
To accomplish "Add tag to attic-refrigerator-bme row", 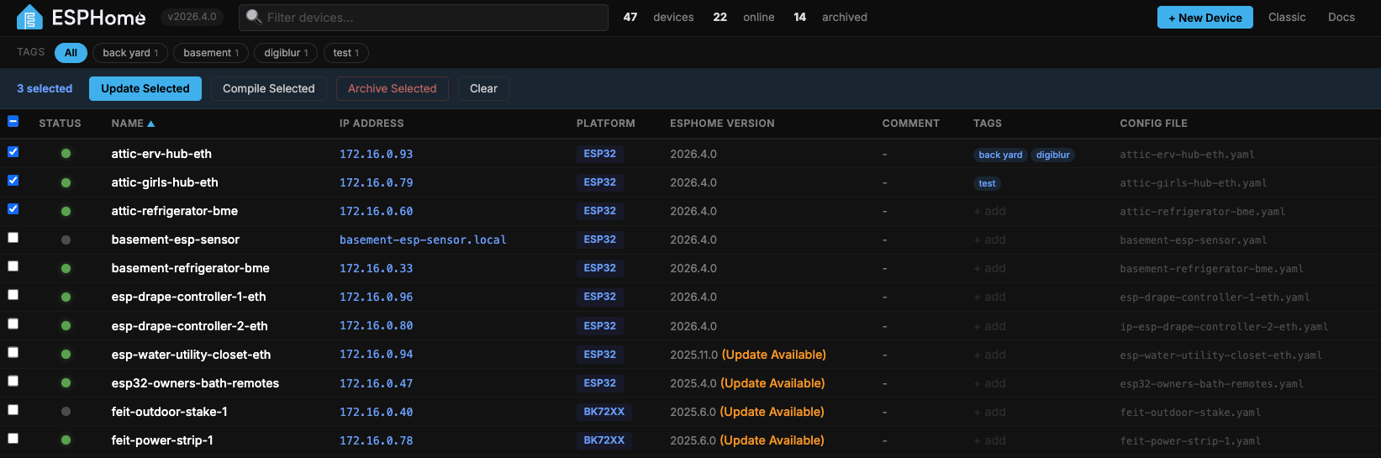I will [990, 211].
